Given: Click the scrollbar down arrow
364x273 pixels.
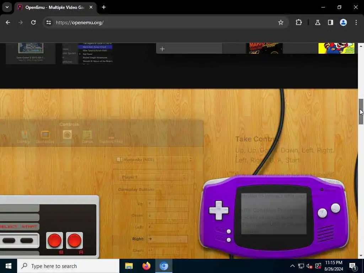Looking at the screenshot, I should 361,256.
